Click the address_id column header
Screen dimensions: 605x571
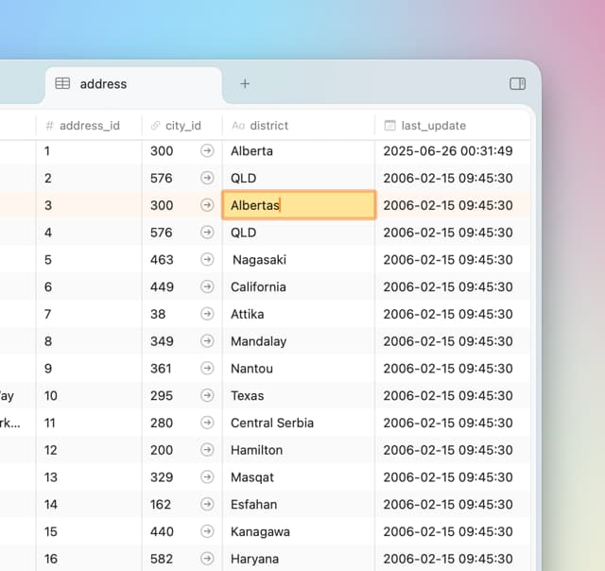tap(89, 126)
